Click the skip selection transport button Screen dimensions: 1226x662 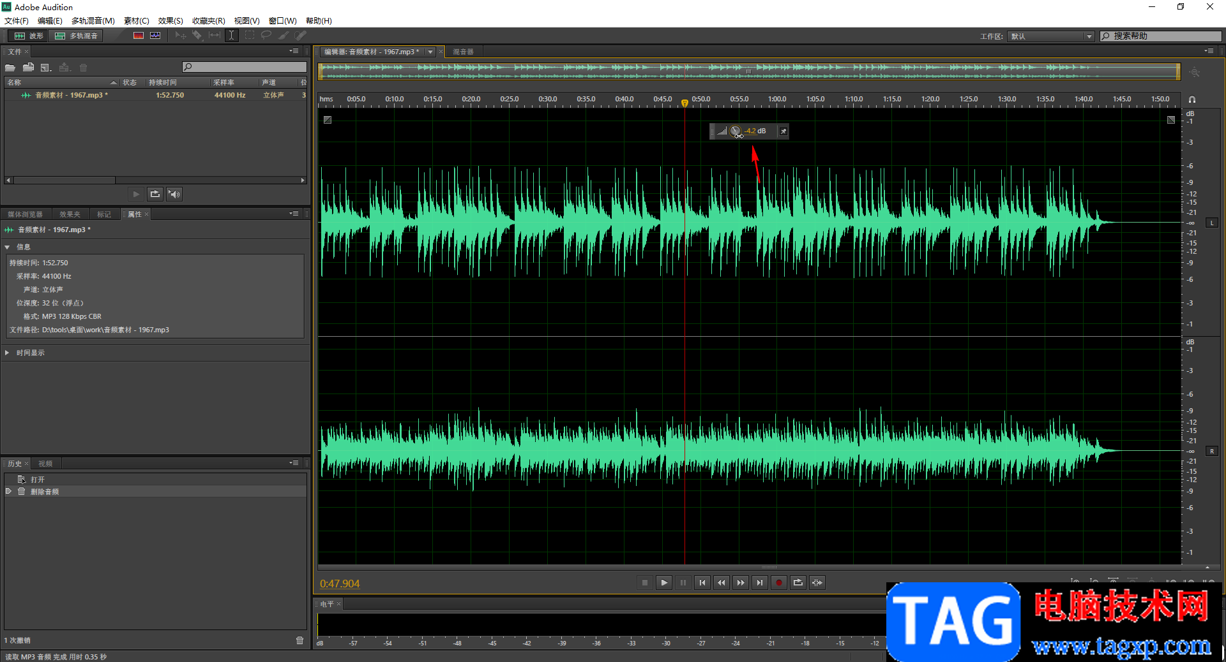[817, 582]
